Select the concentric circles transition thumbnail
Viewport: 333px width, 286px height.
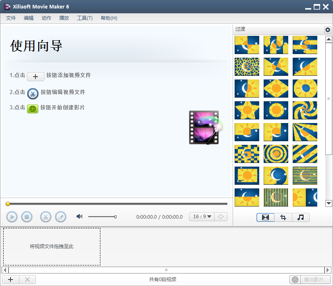[x=276, y=154]
